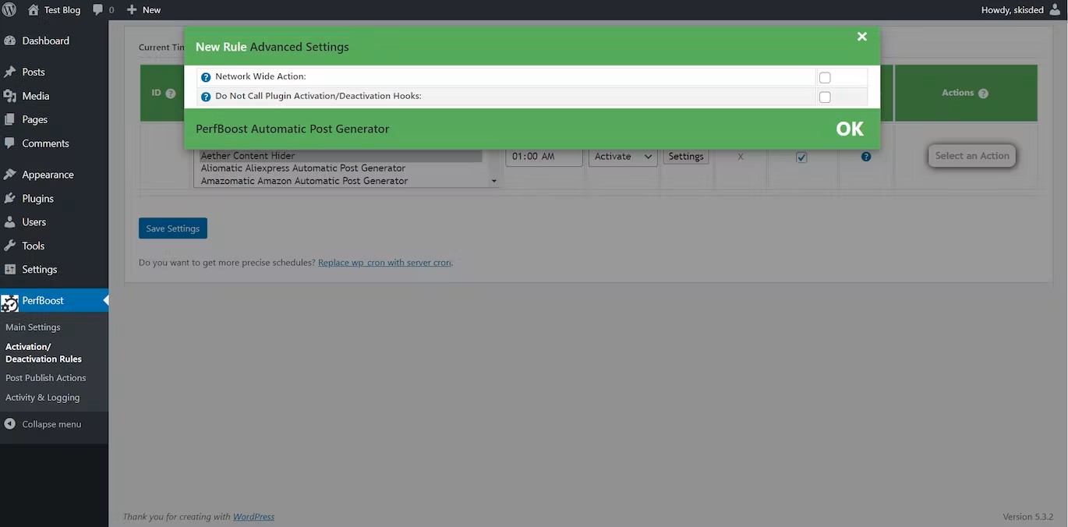Click the blue help icon in rule row

pyautogui.click(x=866, y=157)
